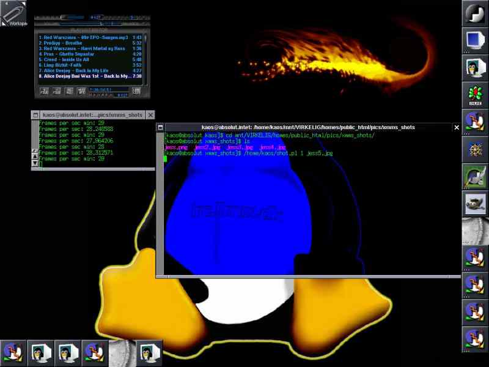Open window menu of small frames terminal

tap(35, 115)
